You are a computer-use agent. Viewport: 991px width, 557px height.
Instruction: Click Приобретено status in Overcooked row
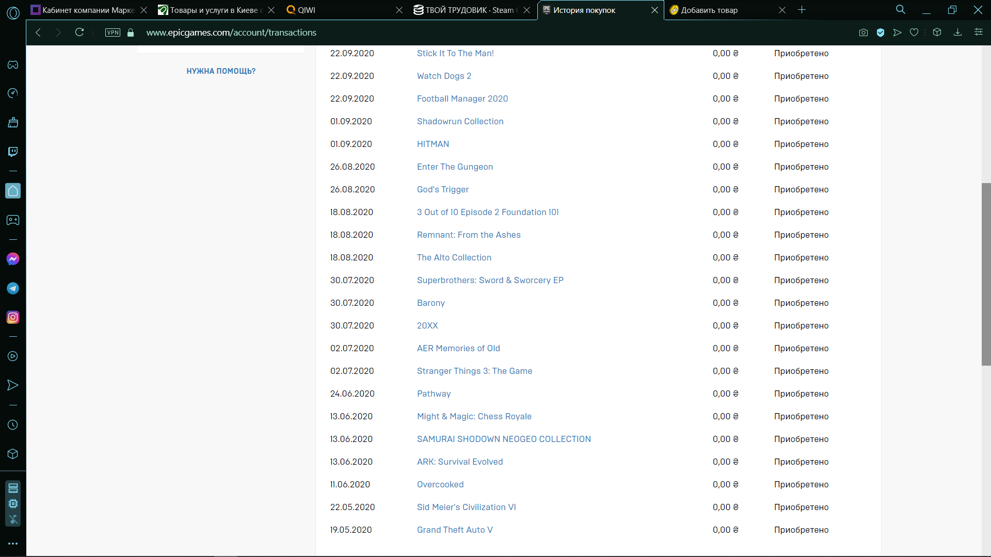(x=801, y=484)
